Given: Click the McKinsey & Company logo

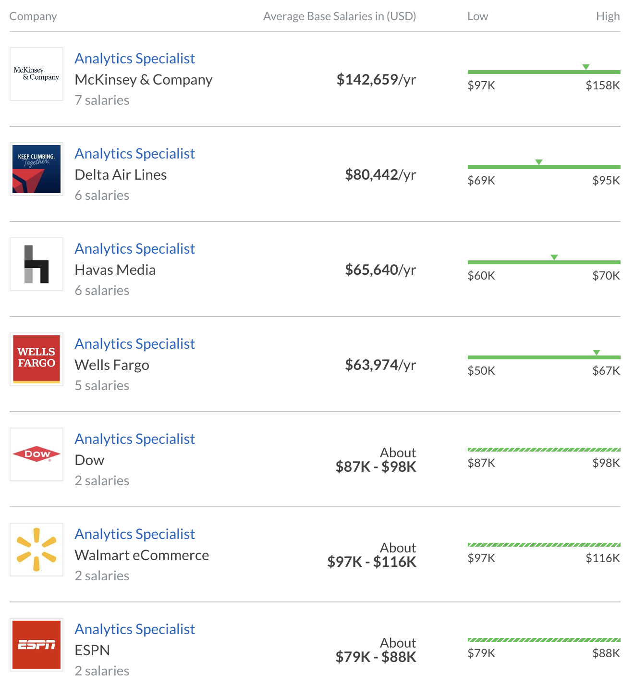Looking at the screenshot, I should click(x=37, y=74).
